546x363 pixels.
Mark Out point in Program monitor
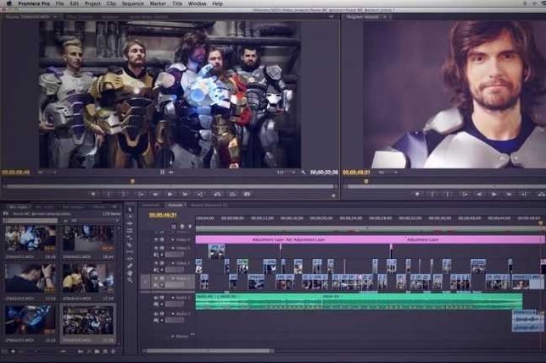[448, 194]
